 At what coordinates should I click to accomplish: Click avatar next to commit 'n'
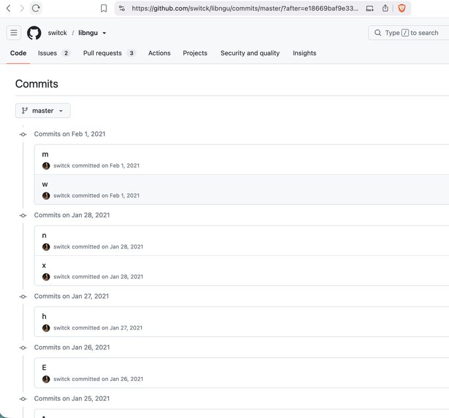[46, 247]
